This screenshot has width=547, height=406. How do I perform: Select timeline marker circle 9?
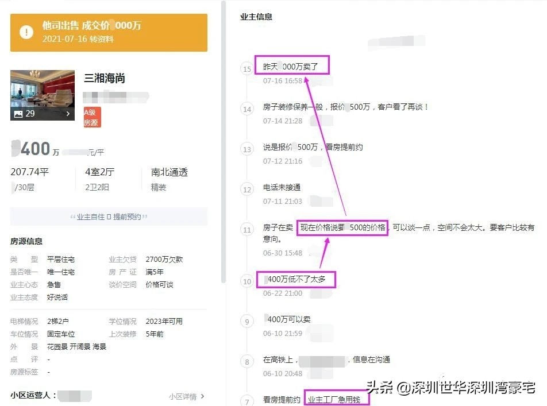tap(246, 322)
